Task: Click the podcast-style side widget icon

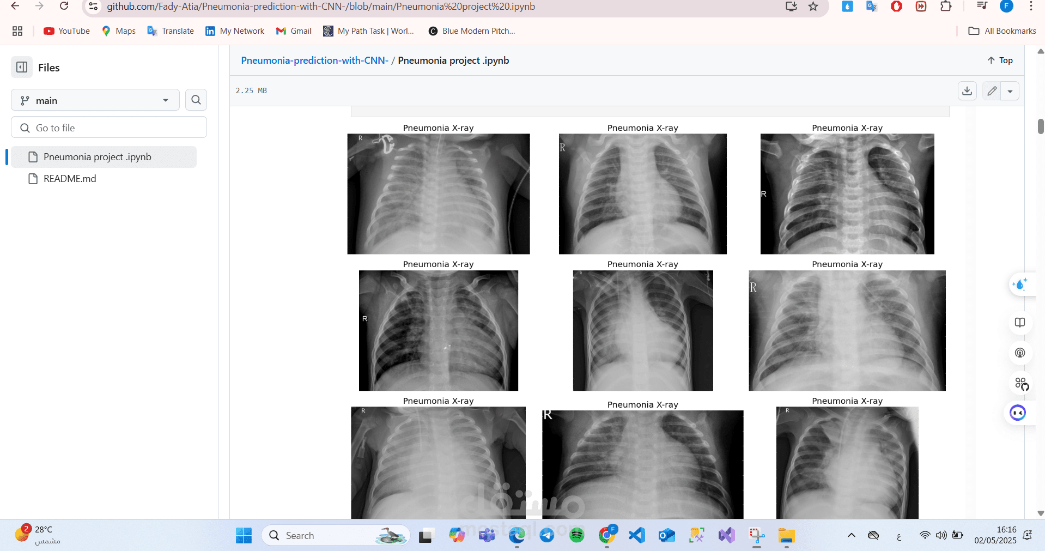Action: pos(1020,353)
